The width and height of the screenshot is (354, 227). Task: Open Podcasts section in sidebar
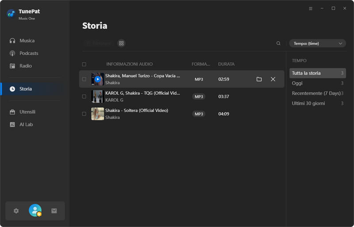coord(29,53)
